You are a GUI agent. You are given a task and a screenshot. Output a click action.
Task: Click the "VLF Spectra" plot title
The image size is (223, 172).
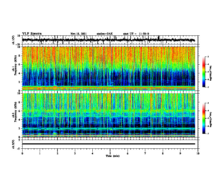coord(32,34)
